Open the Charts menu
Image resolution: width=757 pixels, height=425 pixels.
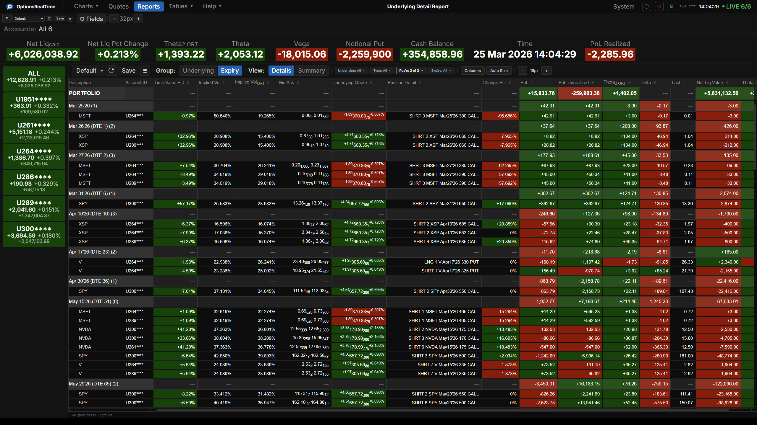pos(86,6)
